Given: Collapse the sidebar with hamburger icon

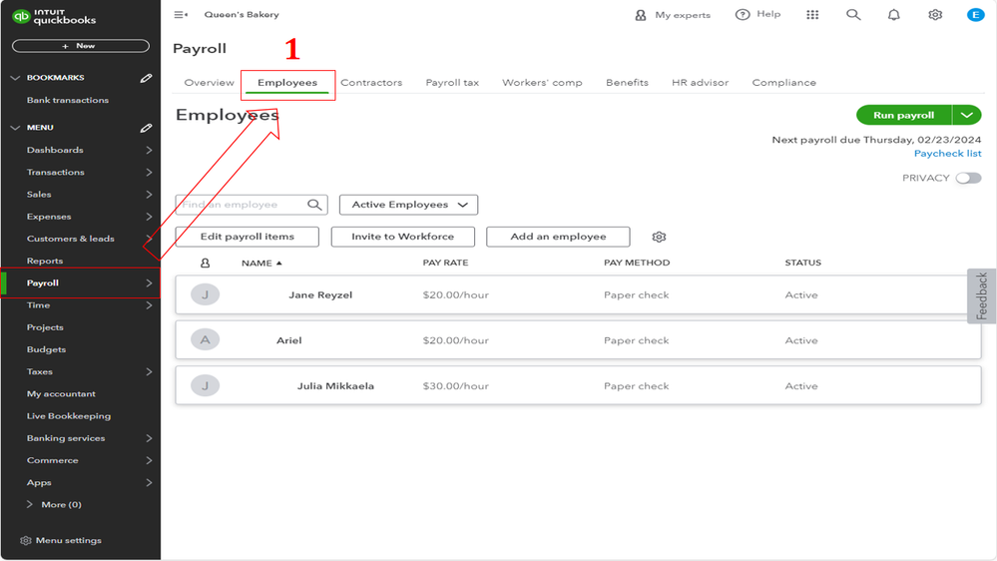Looking at the screenshot, I should 181,15.
